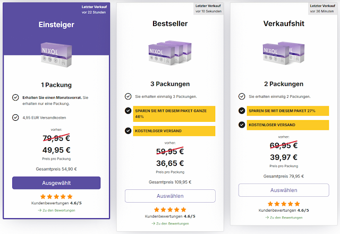This screenshot has width=340, height=234.
Task: Click the two Nixol boxes image in Verkaufshit
Action: point(284,53)
